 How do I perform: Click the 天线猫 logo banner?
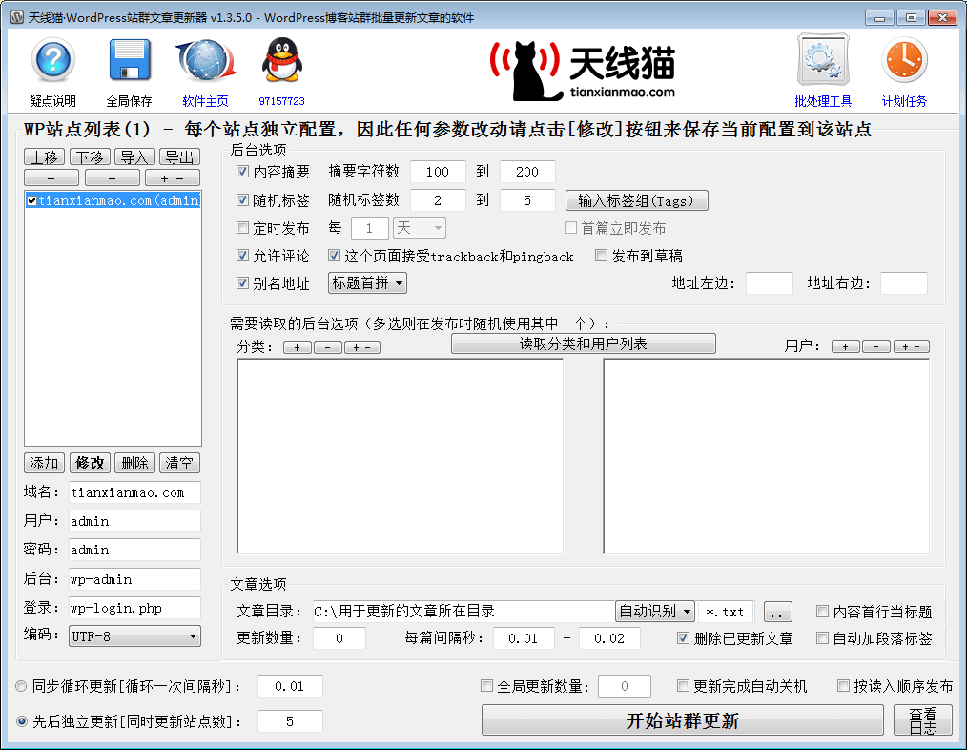[x=582, y=69]
